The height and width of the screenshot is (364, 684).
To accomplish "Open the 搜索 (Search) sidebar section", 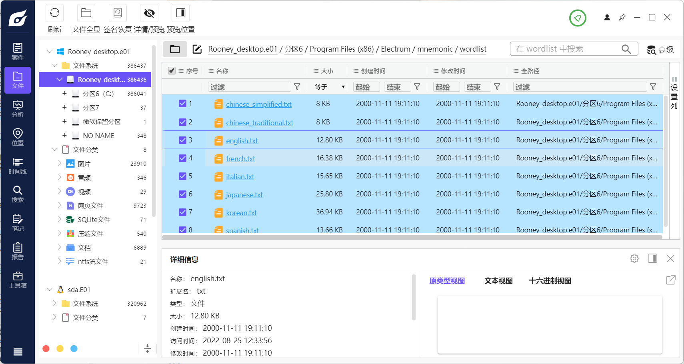I will (x=18, y=194).
